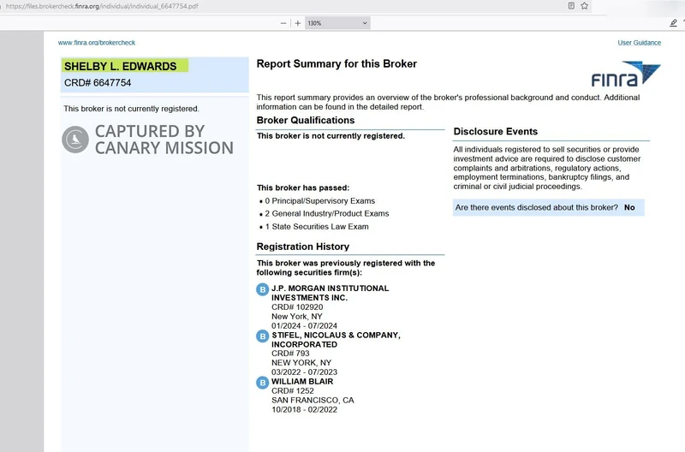Open the www.finra.org/brokercheck link
685x452 pixels.
(x=97, y=43)
